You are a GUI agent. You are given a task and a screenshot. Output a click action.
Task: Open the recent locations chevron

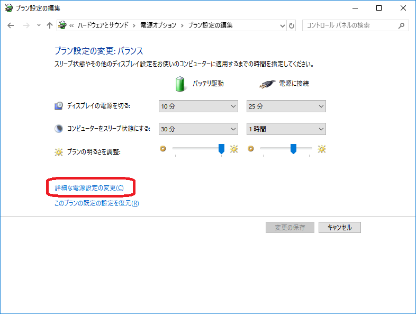(x=39, y=25)
